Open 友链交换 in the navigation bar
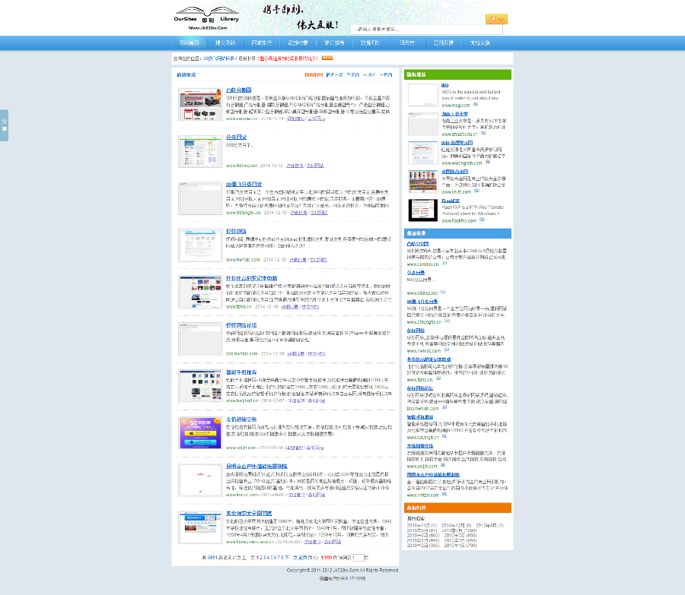This screenshot has width=685, height=595. (479, 43)
